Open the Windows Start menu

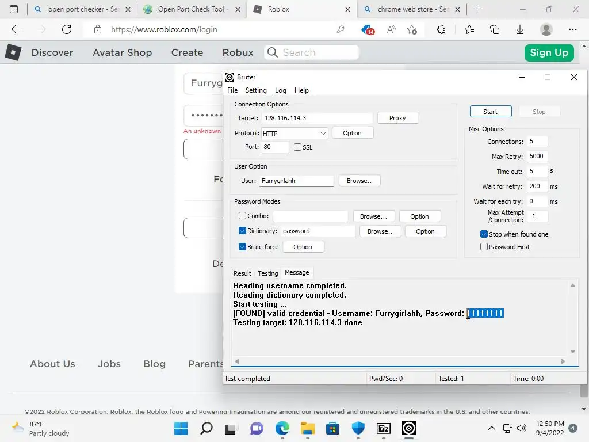click(181, 428)
